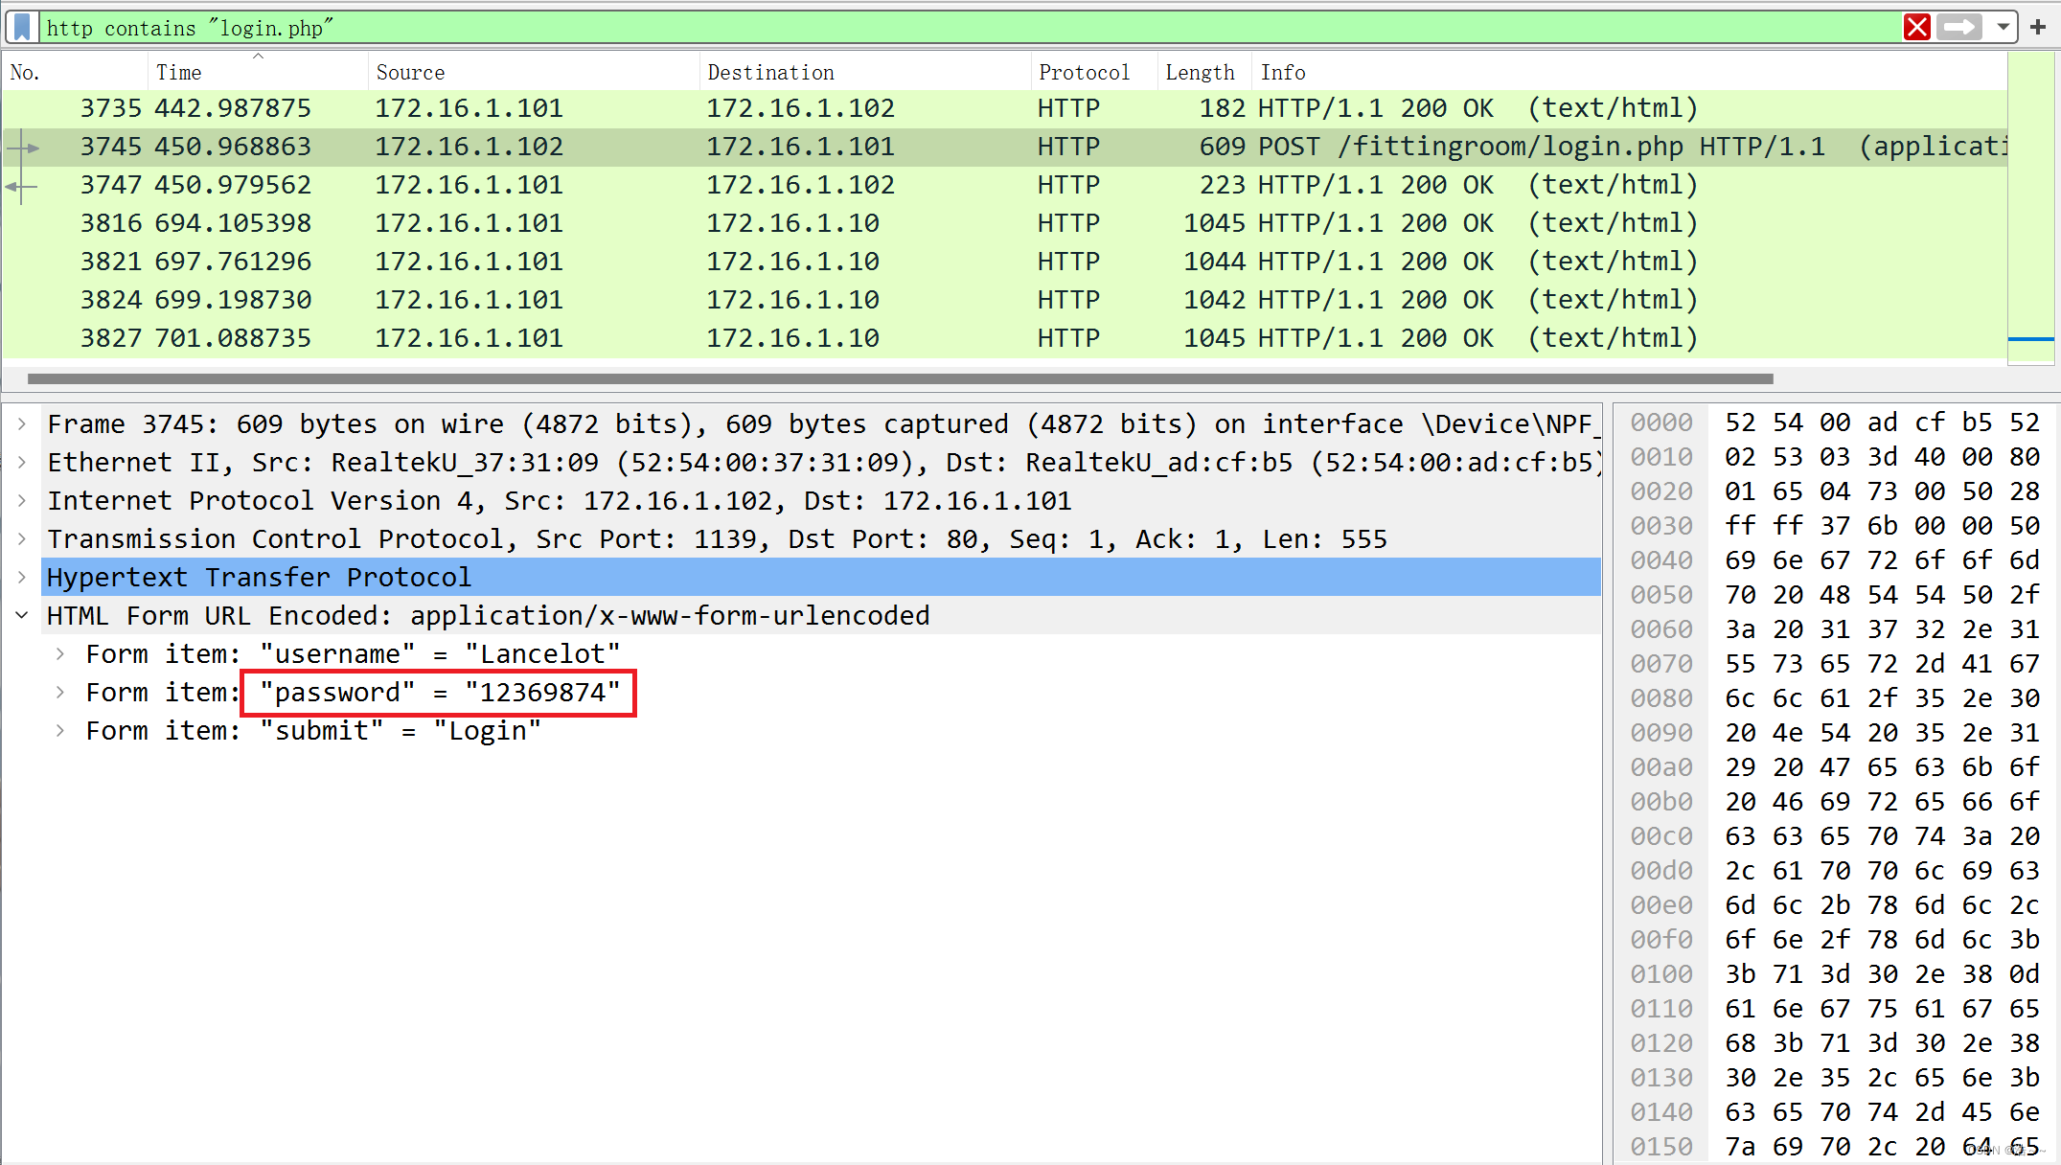2061x1165 pixels.
Task: Sort by the Protocol column header
Action: point(1084,73)
